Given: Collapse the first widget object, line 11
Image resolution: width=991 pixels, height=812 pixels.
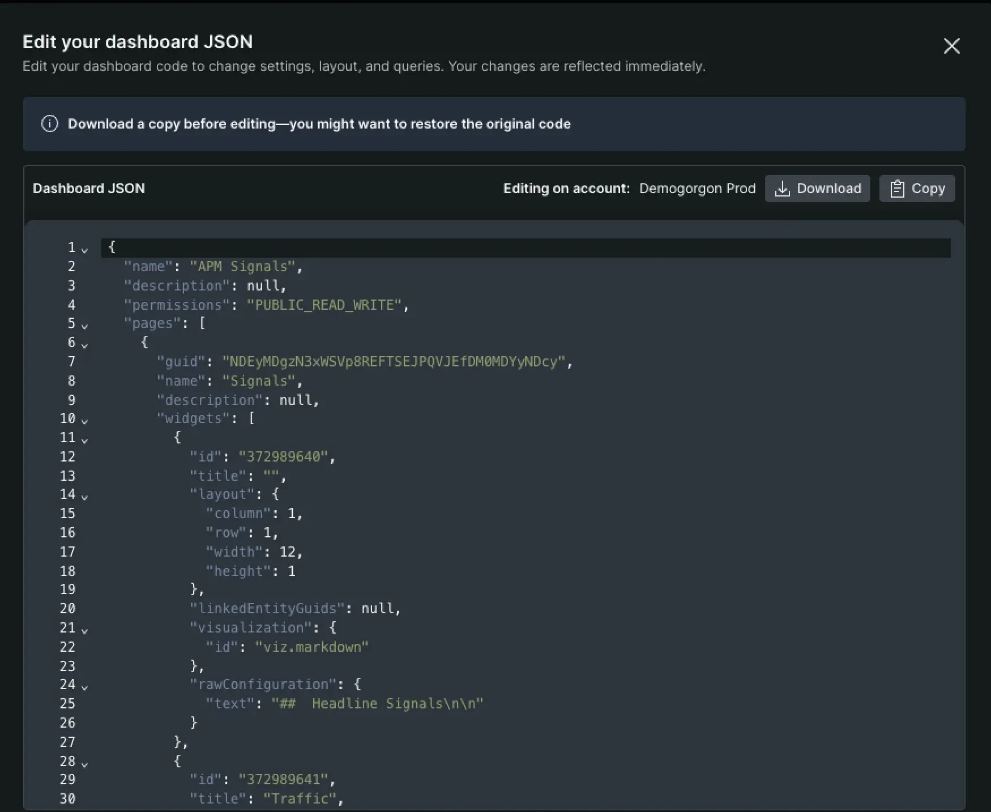Looking at the screenshot, I should pos(84,440).
